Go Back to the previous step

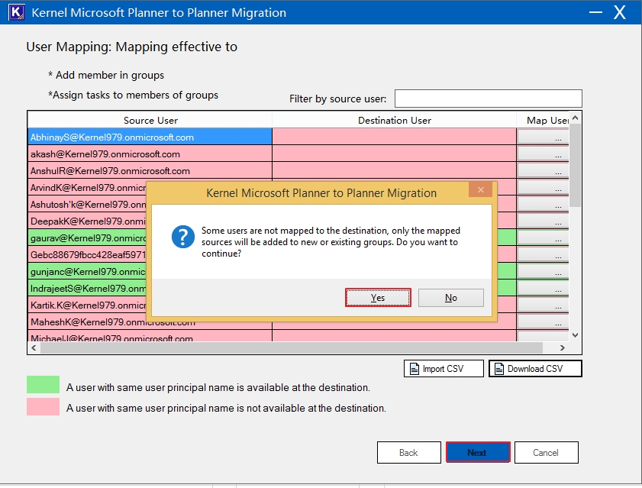409,452
